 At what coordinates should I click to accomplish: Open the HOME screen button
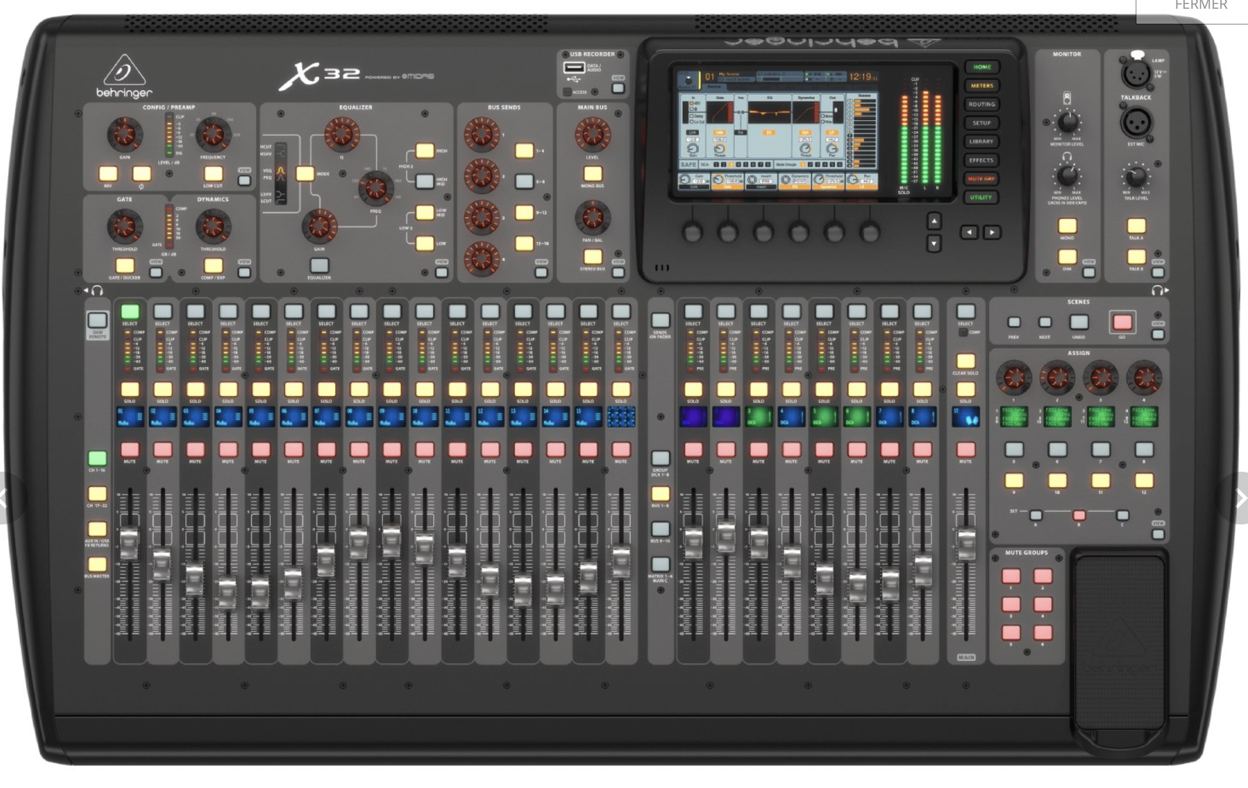[x=981, y=67]
